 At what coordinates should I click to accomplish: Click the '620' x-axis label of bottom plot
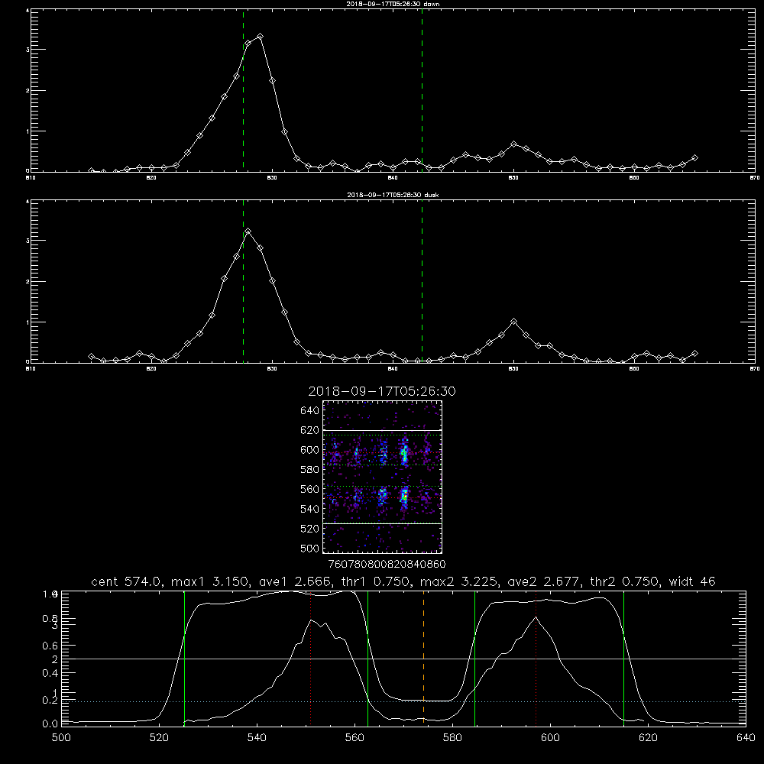click(648, 738)
